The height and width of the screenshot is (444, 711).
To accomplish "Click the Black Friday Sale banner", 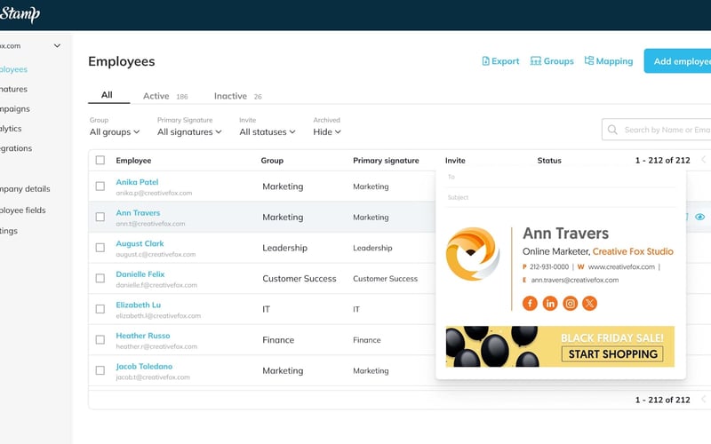I will click(560, 346).
